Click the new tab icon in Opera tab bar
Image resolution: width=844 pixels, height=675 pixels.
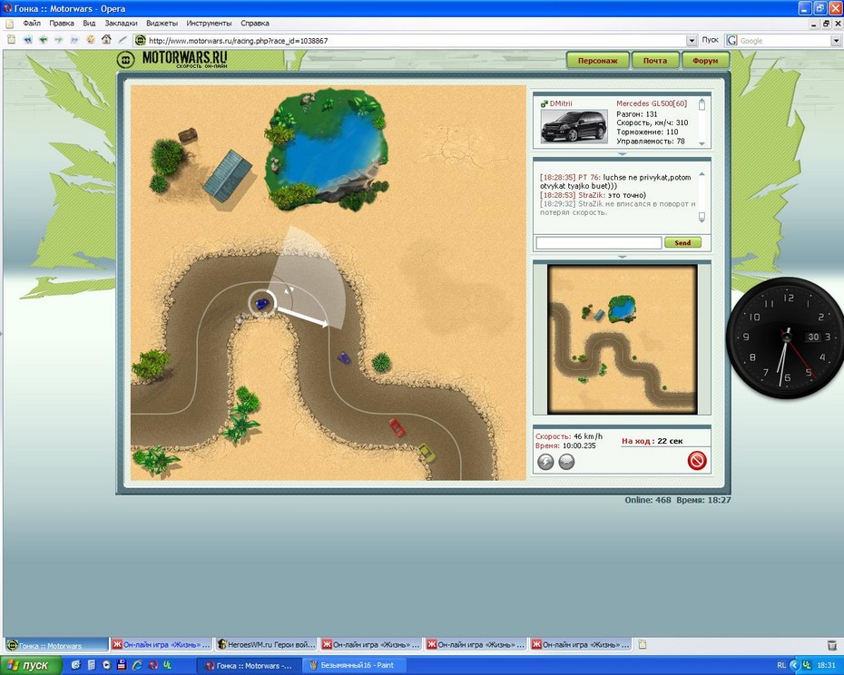(x=642, y=644)
